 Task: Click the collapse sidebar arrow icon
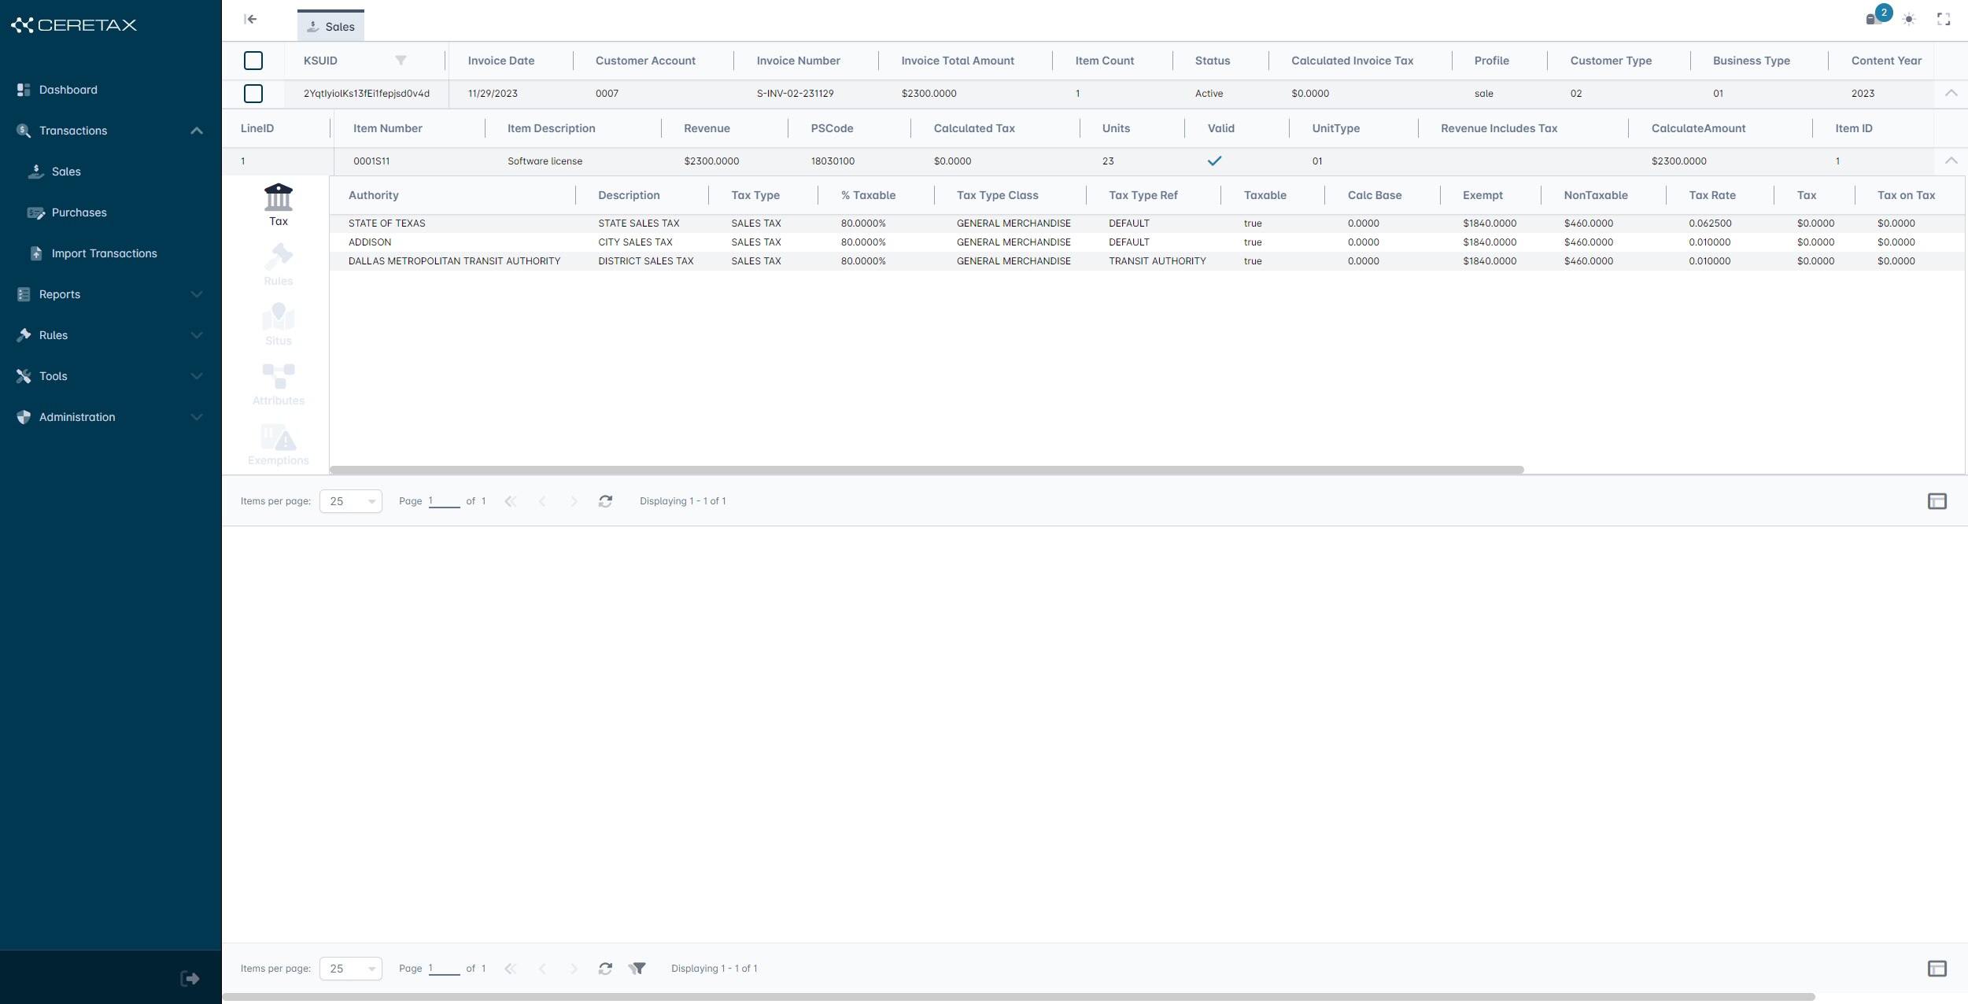[x=250, y=19]
